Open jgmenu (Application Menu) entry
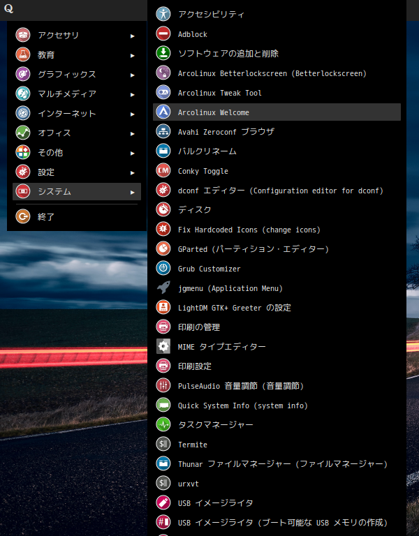The image size is (419, 536). (x=277, y=288)
